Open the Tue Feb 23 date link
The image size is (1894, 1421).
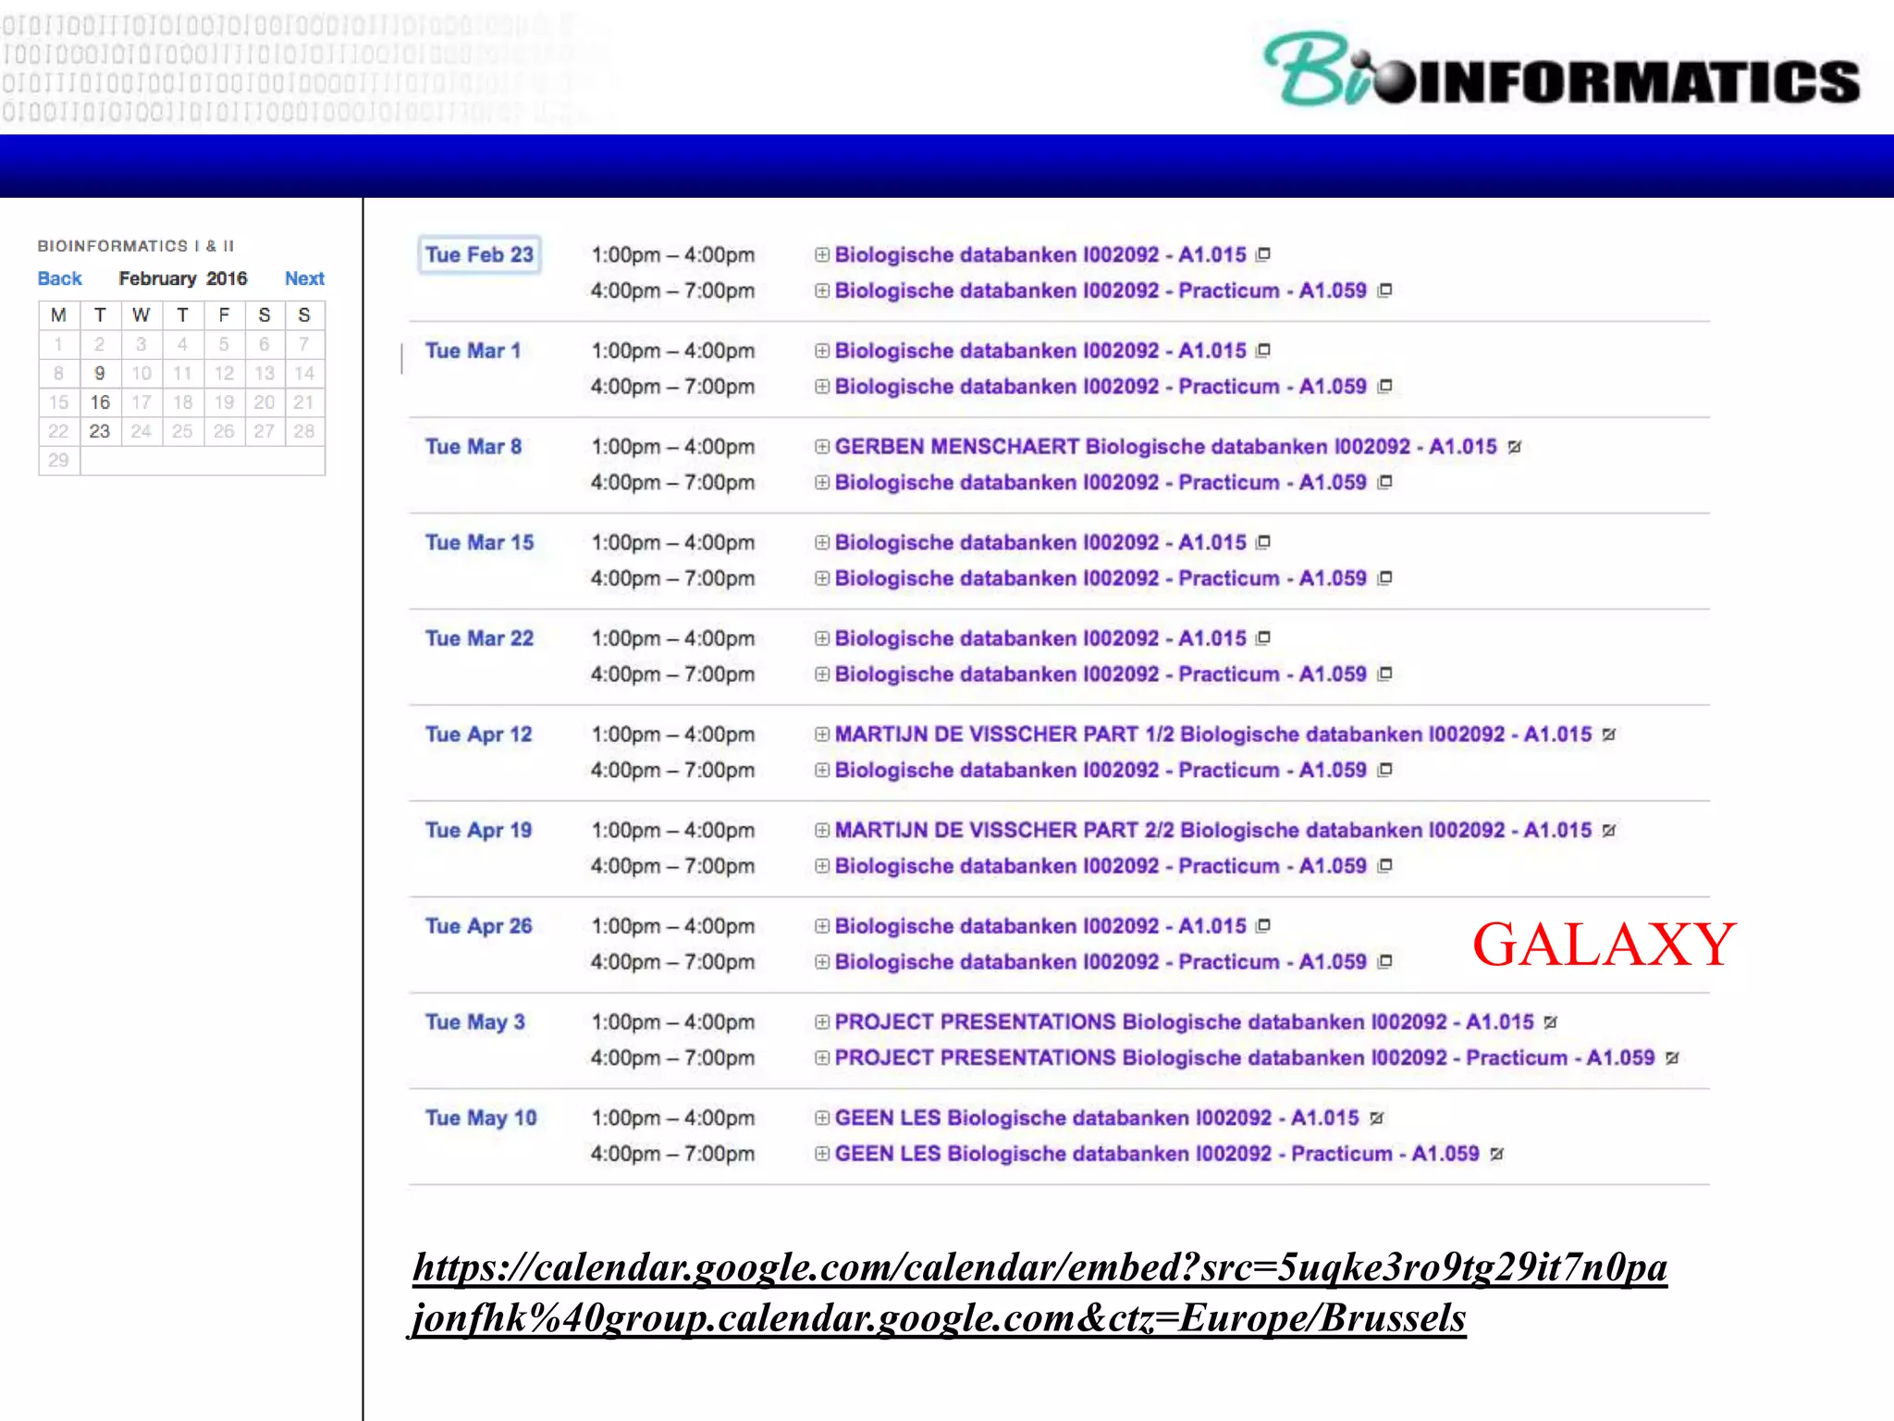click(x=479, y=254)
